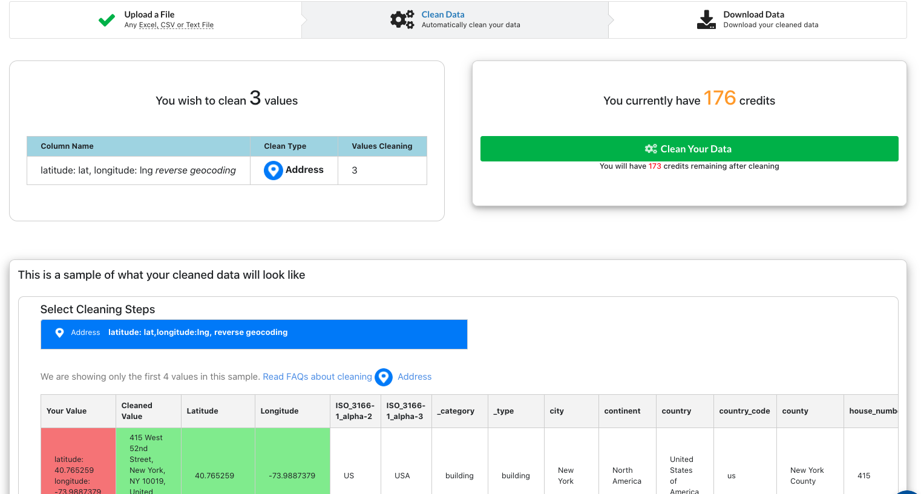
Task: Click the 'You wish to clean 3 values' heading
Action: tap(227, 99)
